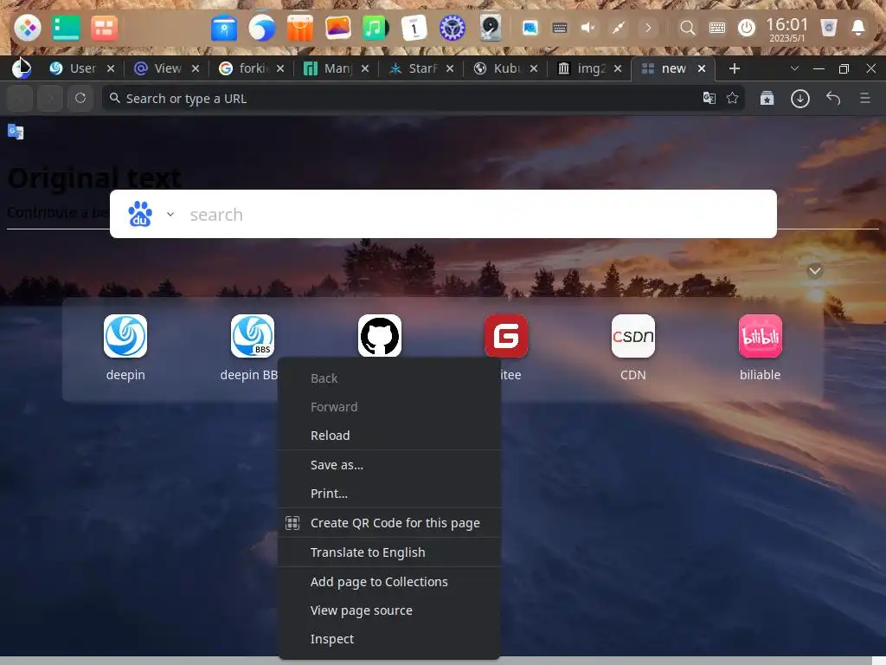Open the tab list dropdown arrow

[x=794, y=68]
